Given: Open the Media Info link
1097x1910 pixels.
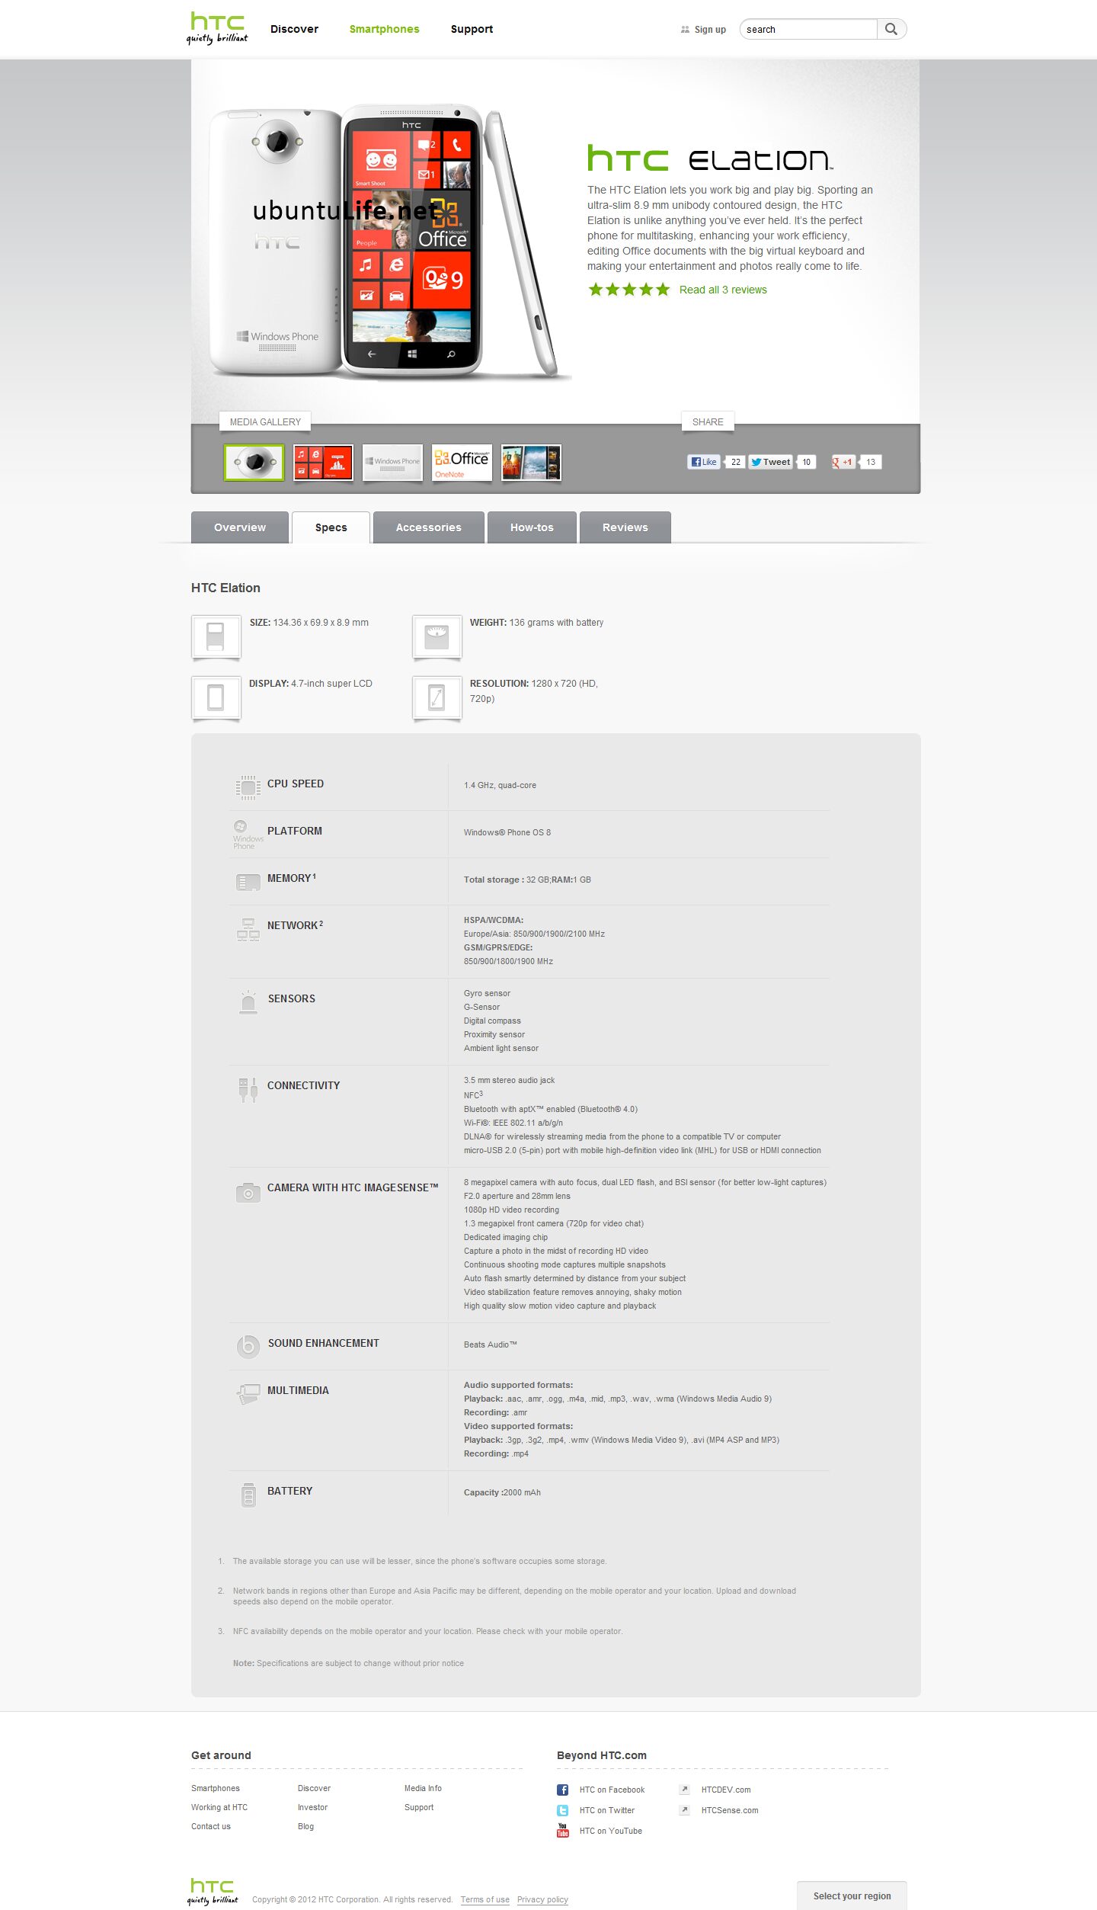Looking at the screenshot, I should click(x=423, y=1788).
